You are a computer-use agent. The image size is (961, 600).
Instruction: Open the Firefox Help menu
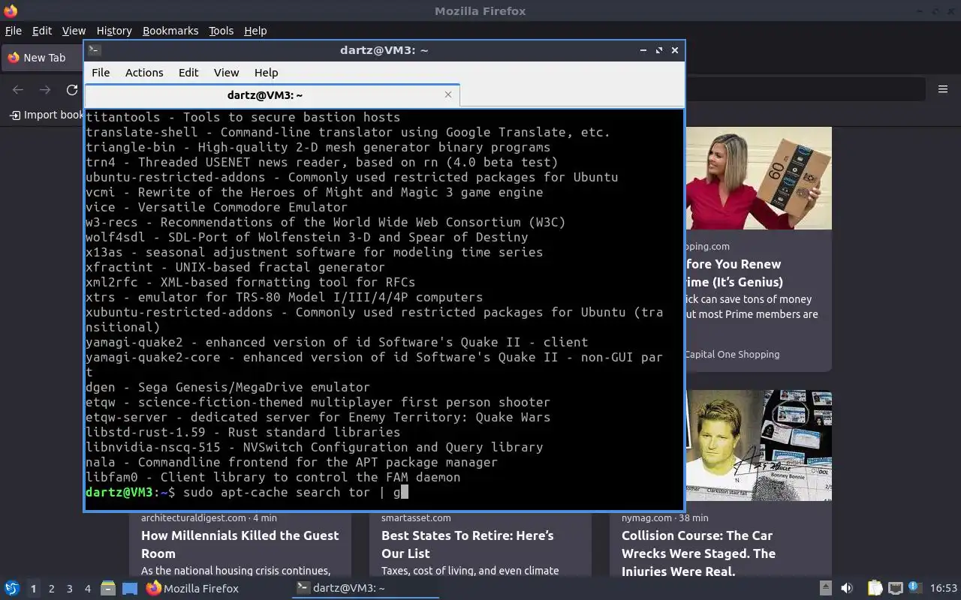[255, 31]
